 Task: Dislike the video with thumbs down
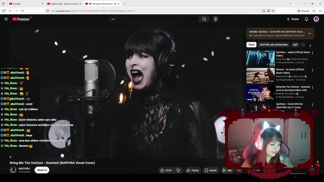pyautogui.click(x=178, y=170)
